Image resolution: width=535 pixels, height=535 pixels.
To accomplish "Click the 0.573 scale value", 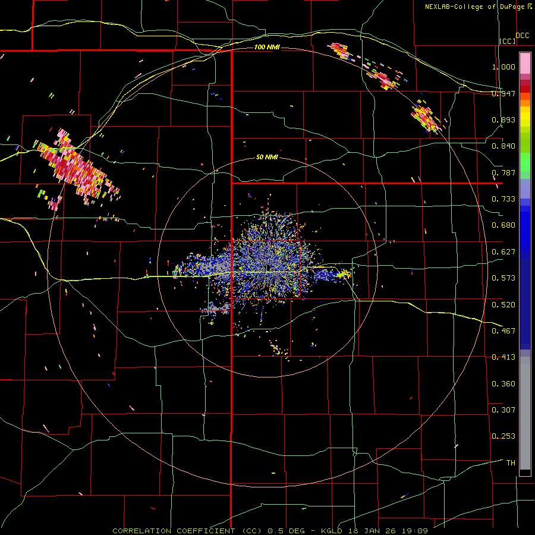I will [503, 278].
